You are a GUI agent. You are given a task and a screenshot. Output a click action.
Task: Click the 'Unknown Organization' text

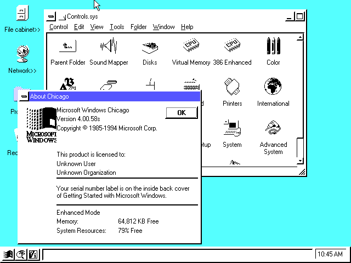(x=86, y=173)
